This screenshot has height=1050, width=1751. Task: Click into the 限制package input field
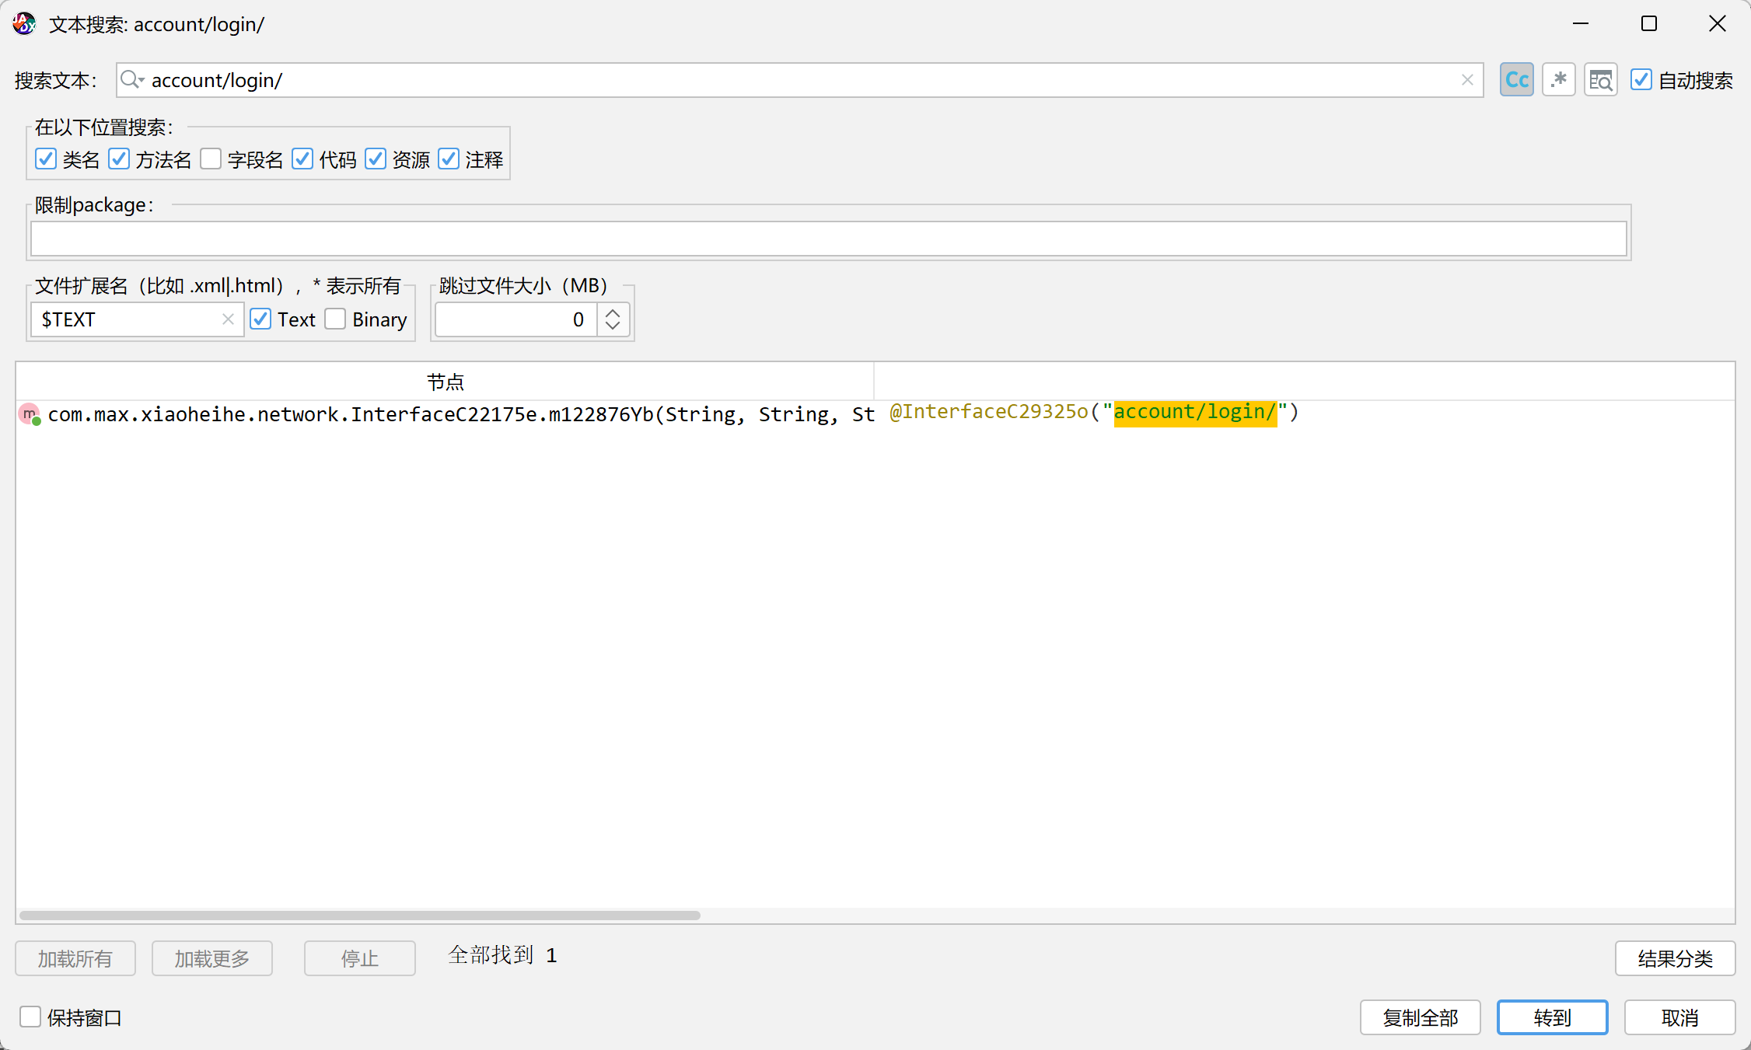coord(828,239)
